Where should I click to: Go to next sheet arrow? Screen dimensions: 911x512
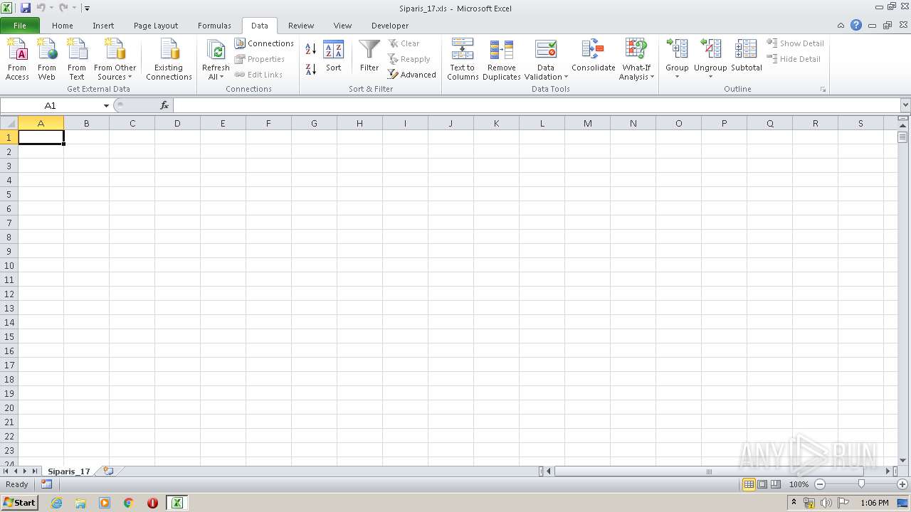tap(25, 471)
